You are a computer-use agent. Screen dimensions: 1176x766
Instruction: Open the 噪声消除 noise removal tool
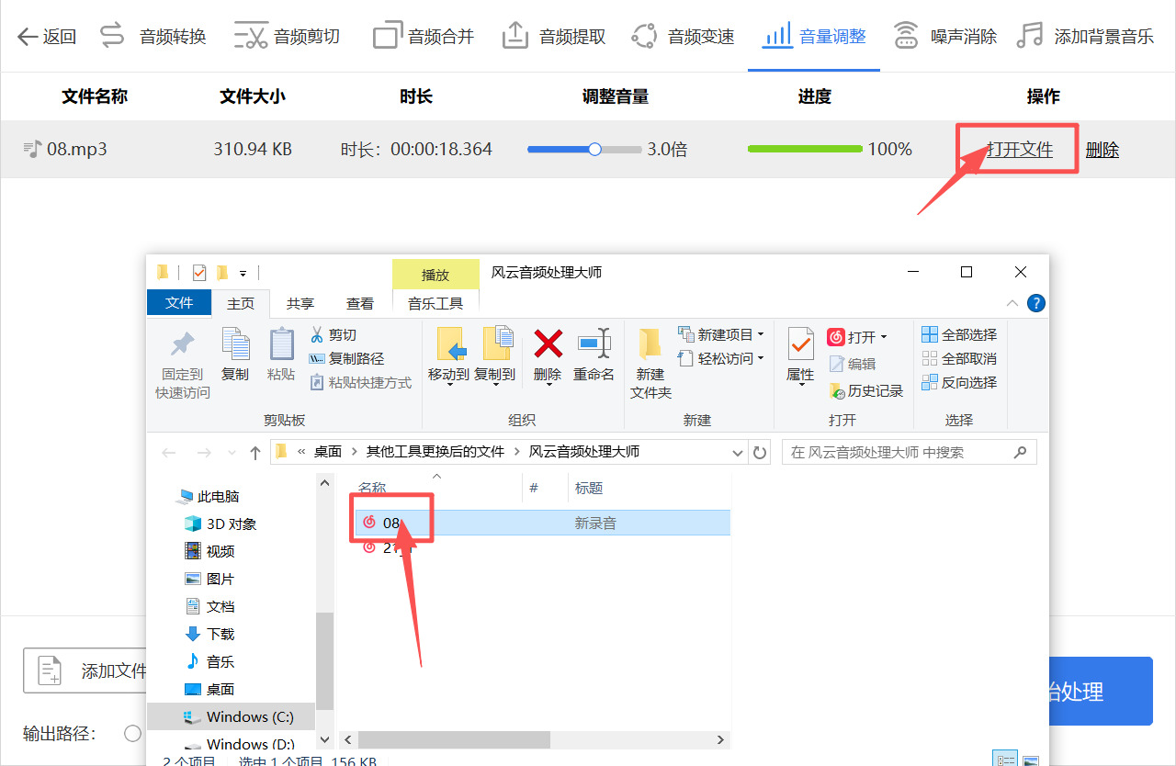click(x=963, y=35)
